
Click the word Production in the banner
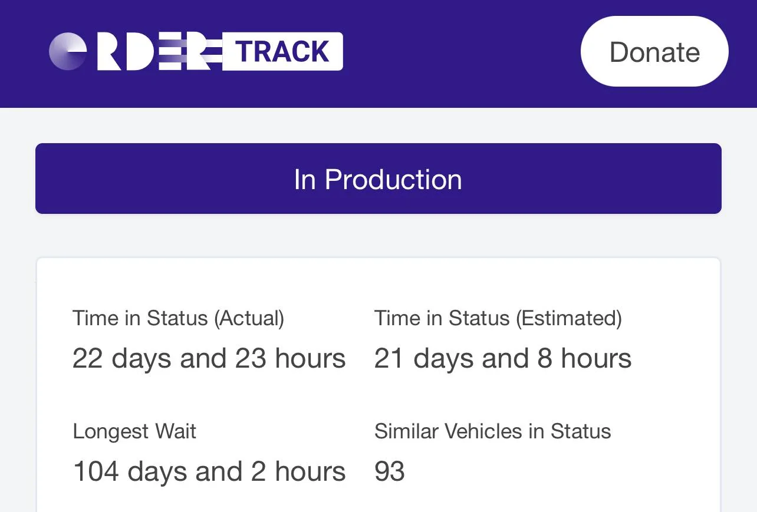point(393,179)
